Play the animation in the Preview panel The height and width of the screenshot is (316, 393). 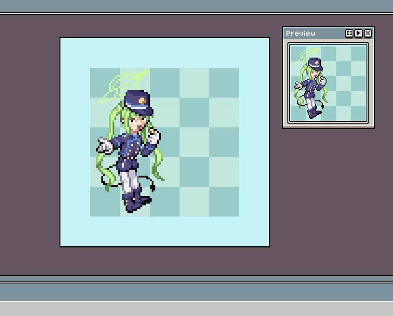[x=359, y=33]
